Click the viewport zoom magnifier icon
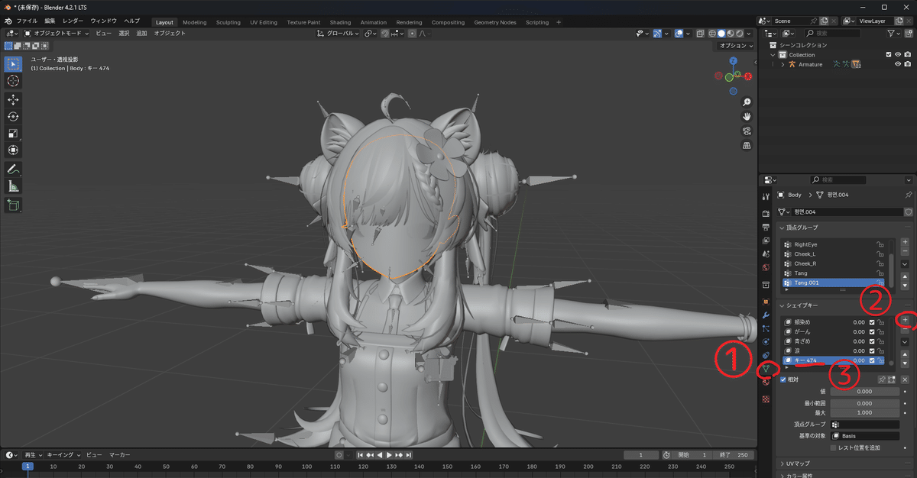This screenshot has width=917, height=478. click(747, 102)
